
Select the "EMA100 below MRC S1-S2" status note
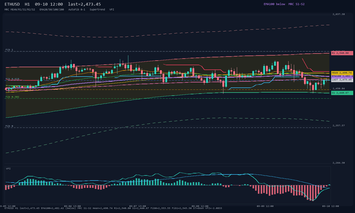pyautogui.click(x=284, y=4)
